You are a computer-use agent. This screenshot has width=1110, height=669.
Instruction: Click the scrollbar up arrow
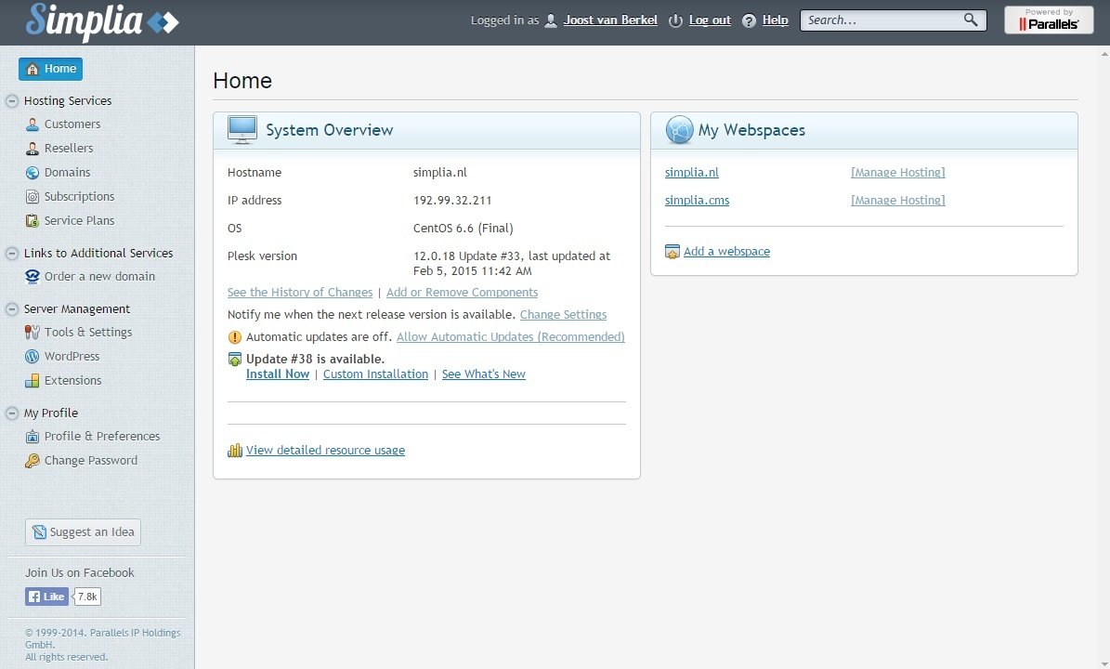click(1104, 53)
